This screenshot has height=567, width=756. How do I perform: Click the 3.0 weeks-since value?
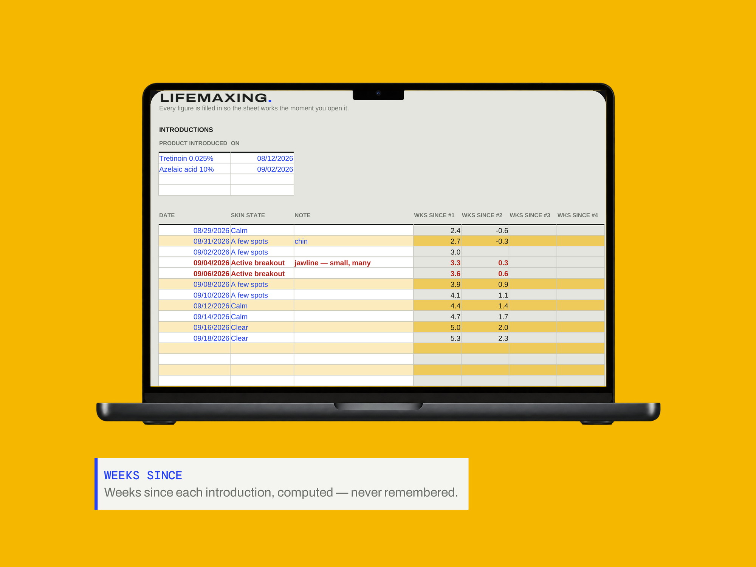coord(437,252)
